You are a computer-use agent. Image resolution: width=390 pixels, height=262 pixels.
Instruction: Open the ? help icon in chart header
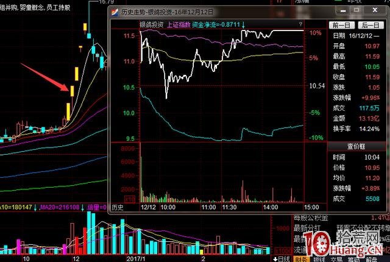300,24
